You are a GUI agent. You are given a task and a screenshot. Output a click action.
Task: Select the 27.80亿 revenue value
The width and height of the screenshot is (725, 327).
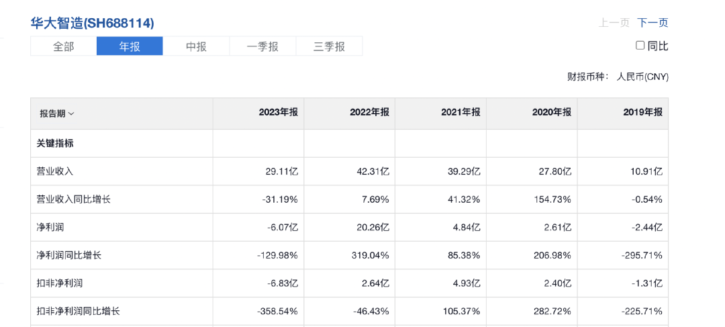557,172
